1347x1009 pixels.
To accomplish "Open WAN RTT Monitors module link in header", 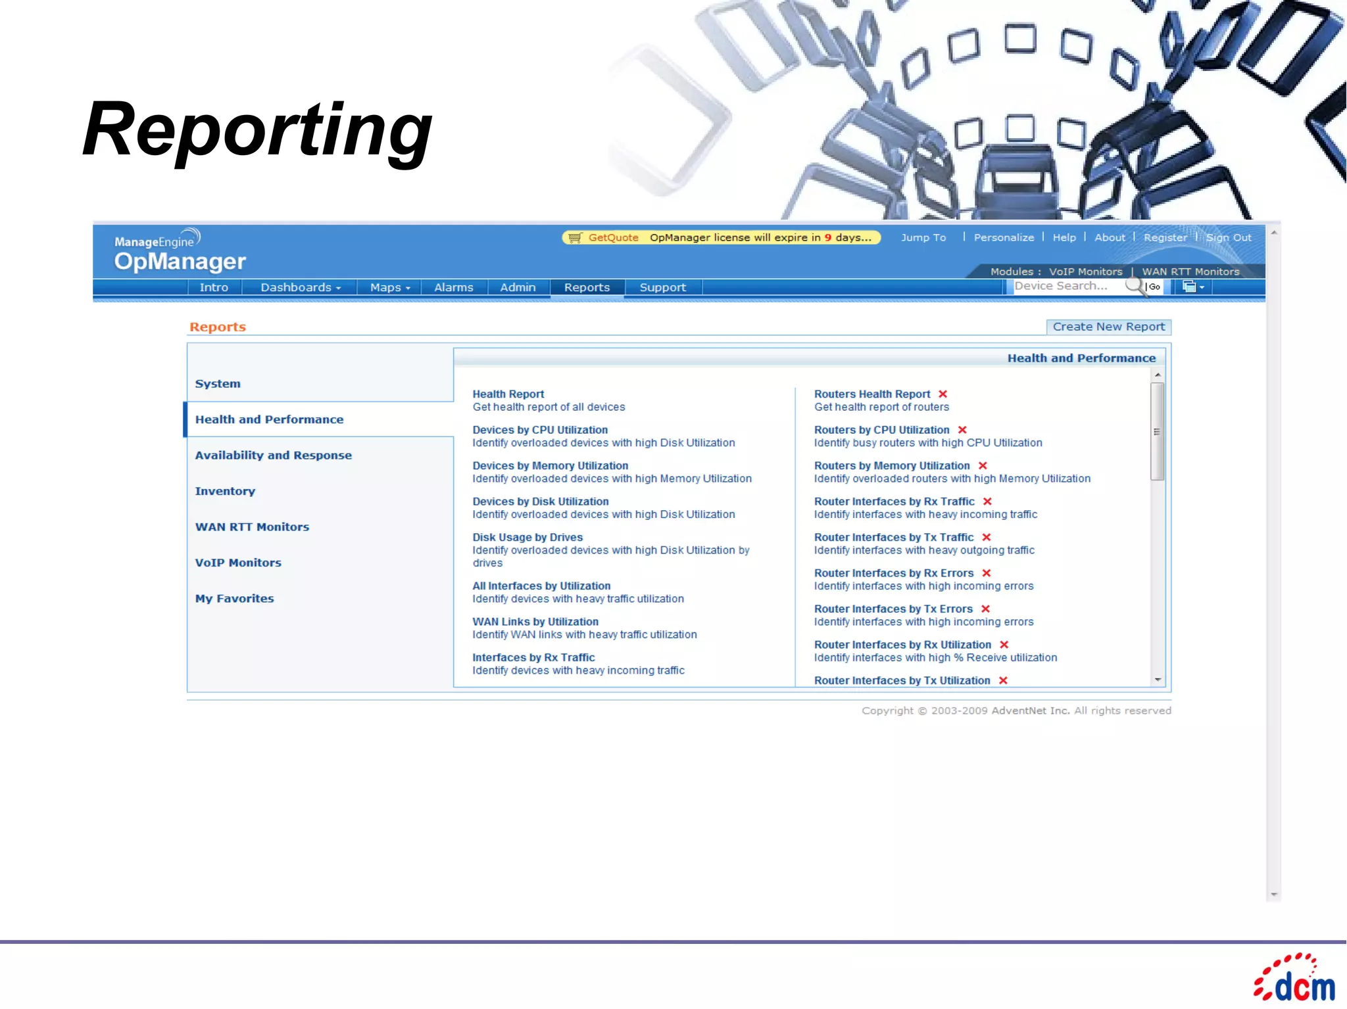I will [x=1190, y=271].
